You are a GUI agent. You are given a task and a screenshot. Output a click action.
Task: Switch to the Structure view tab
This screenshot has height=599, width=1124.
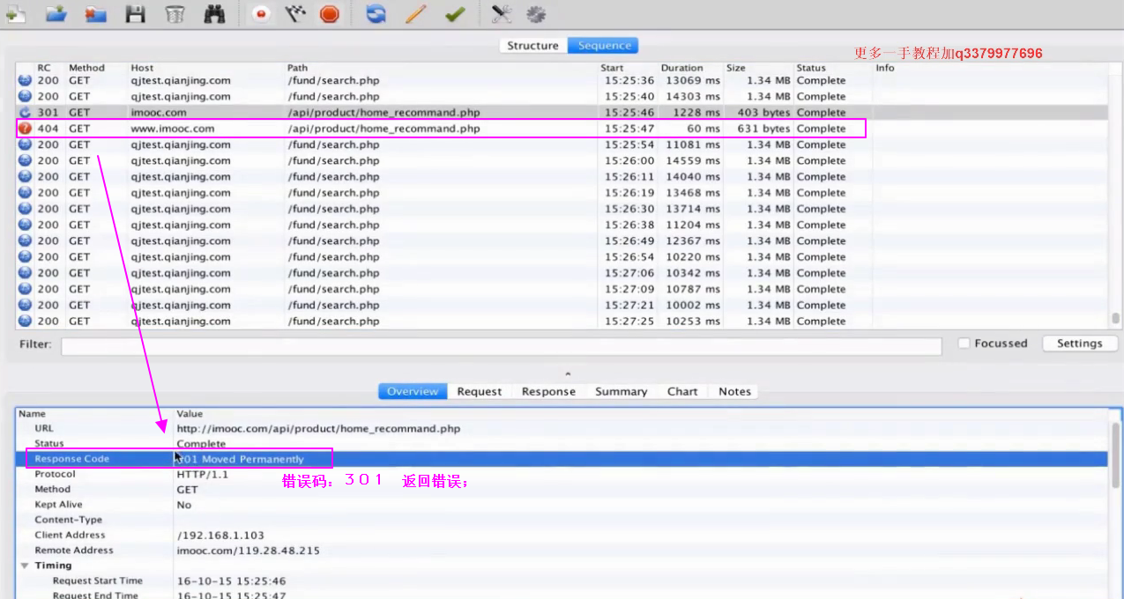(x=532, y=46)
